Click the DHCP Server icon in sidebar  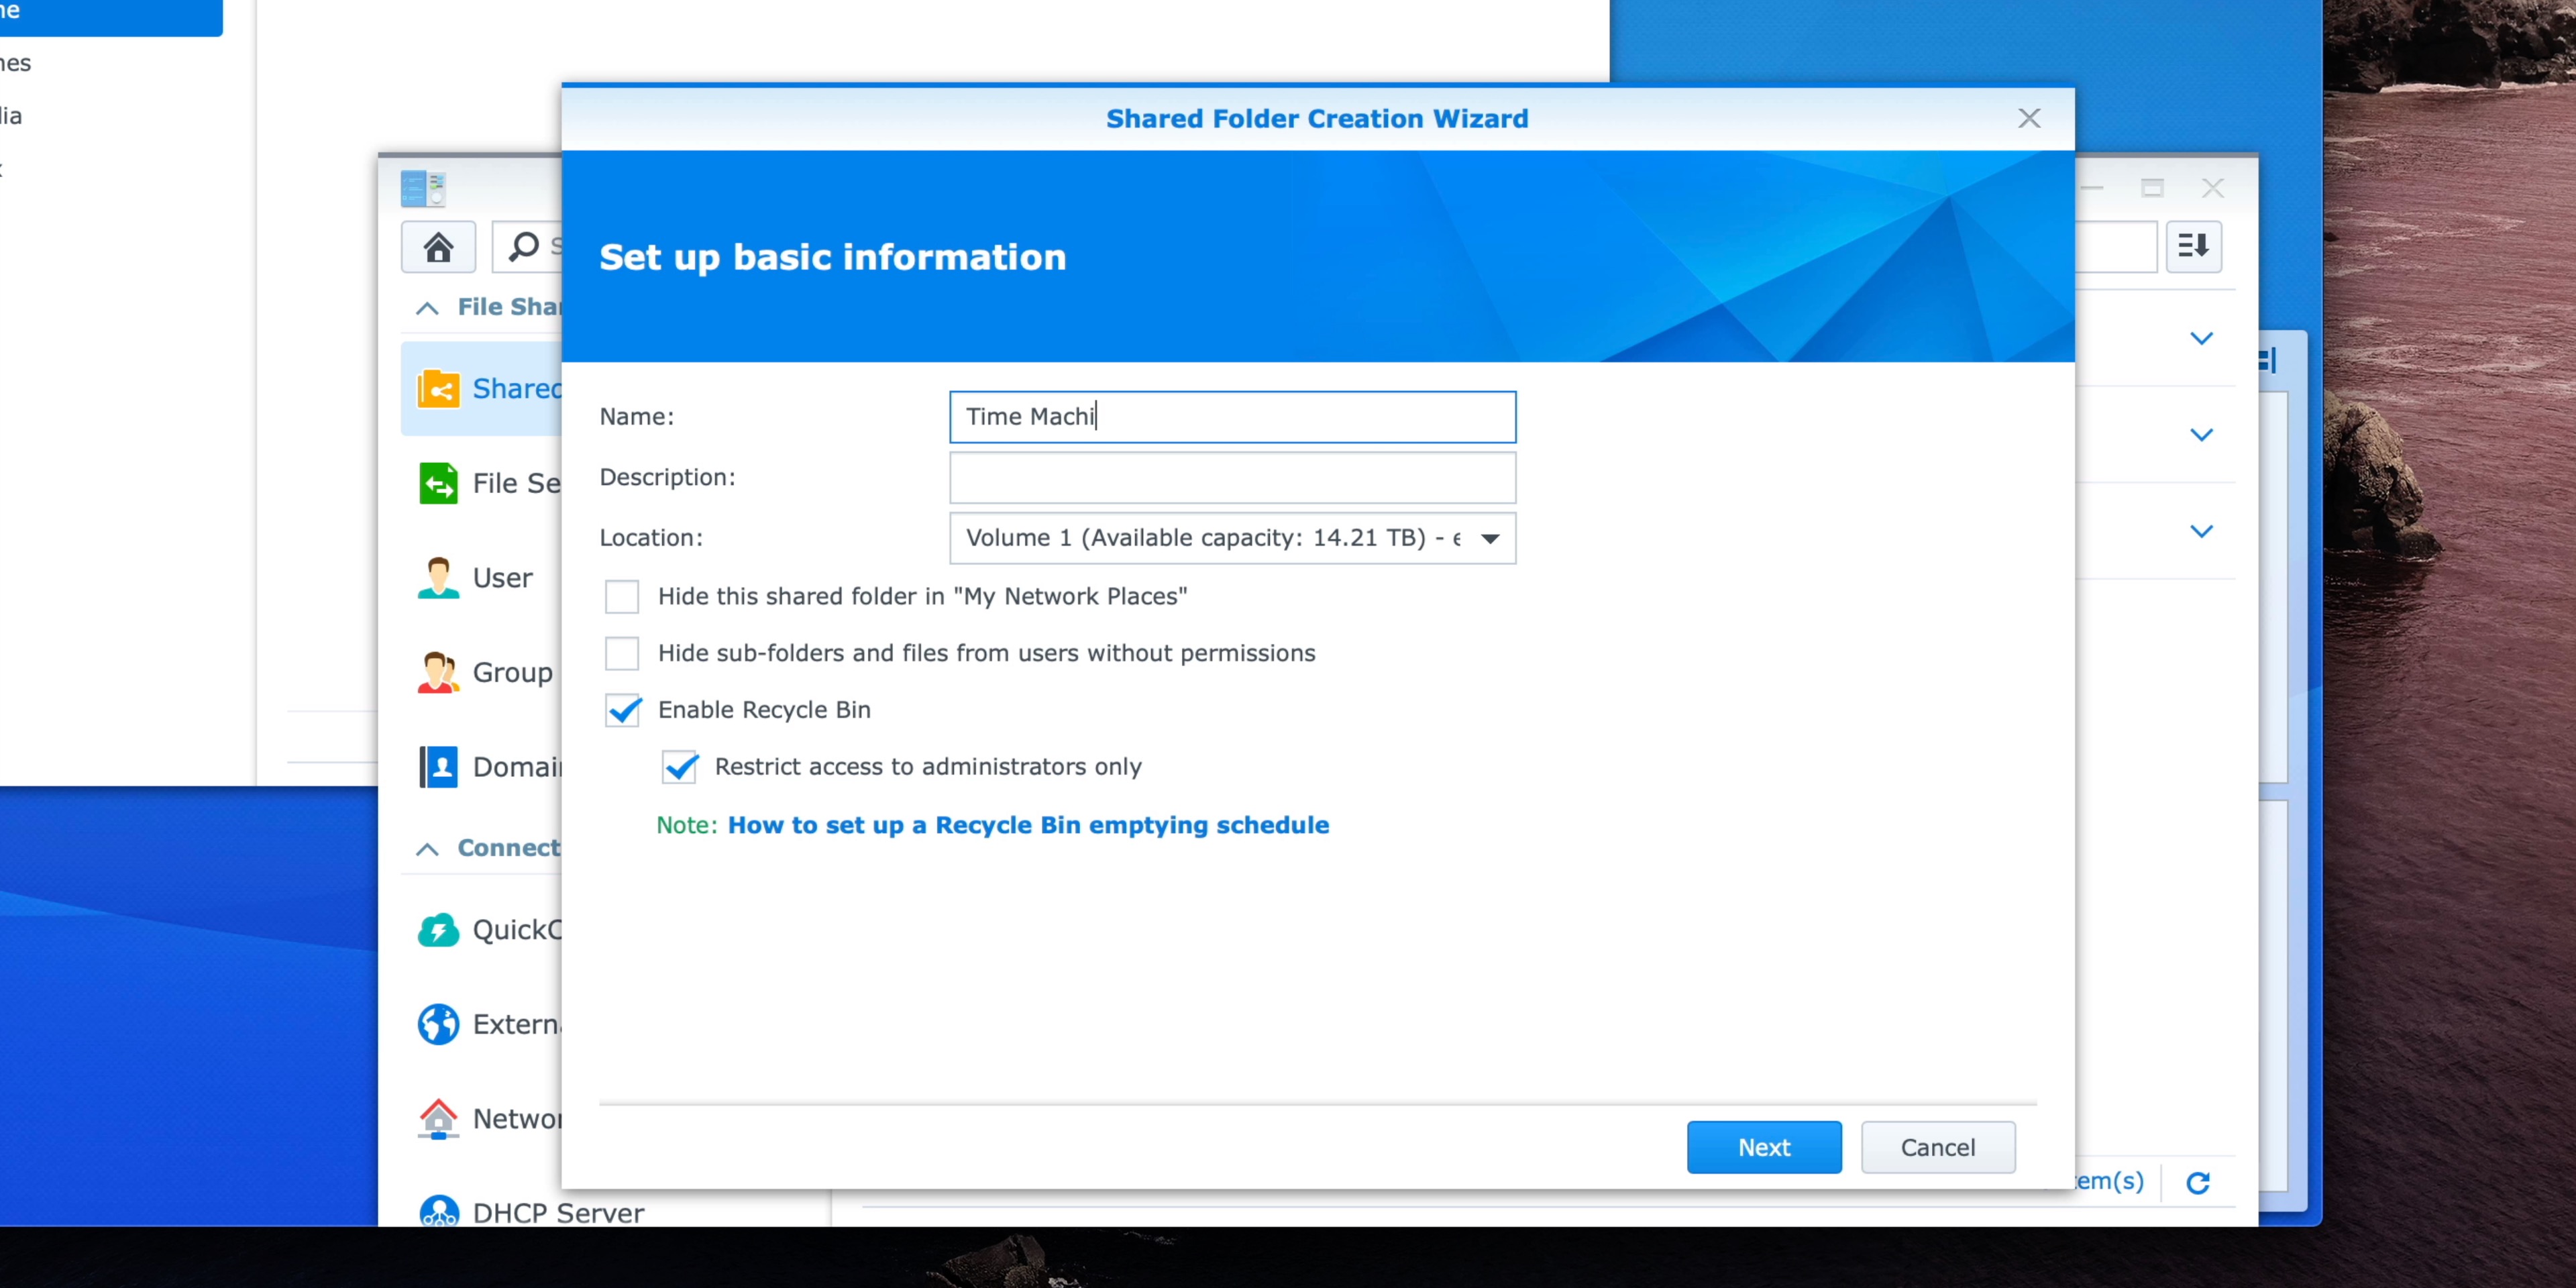437,1212
